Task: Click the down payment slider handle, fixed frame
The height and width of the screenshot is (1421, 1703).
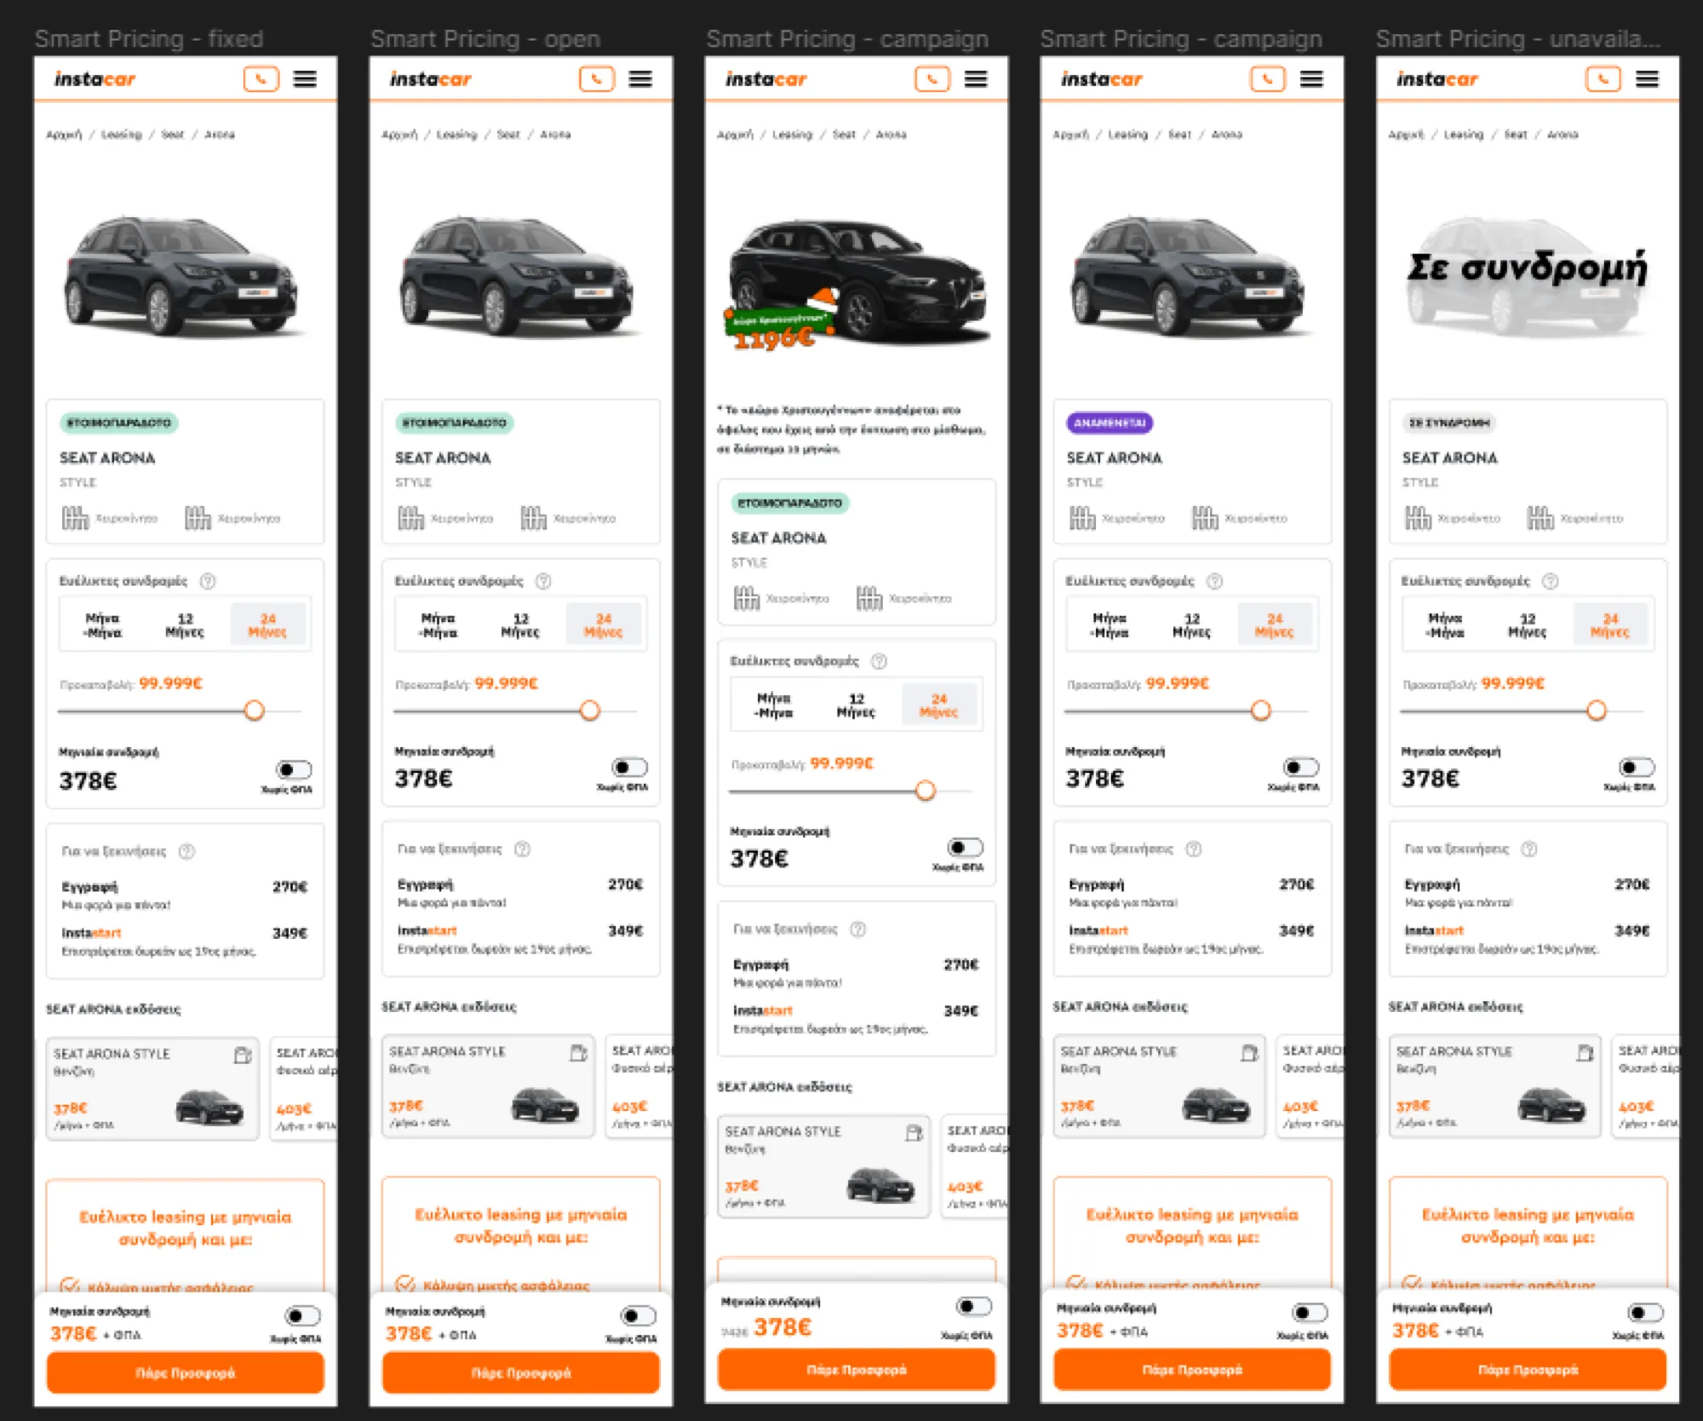Action: point(254,710)
